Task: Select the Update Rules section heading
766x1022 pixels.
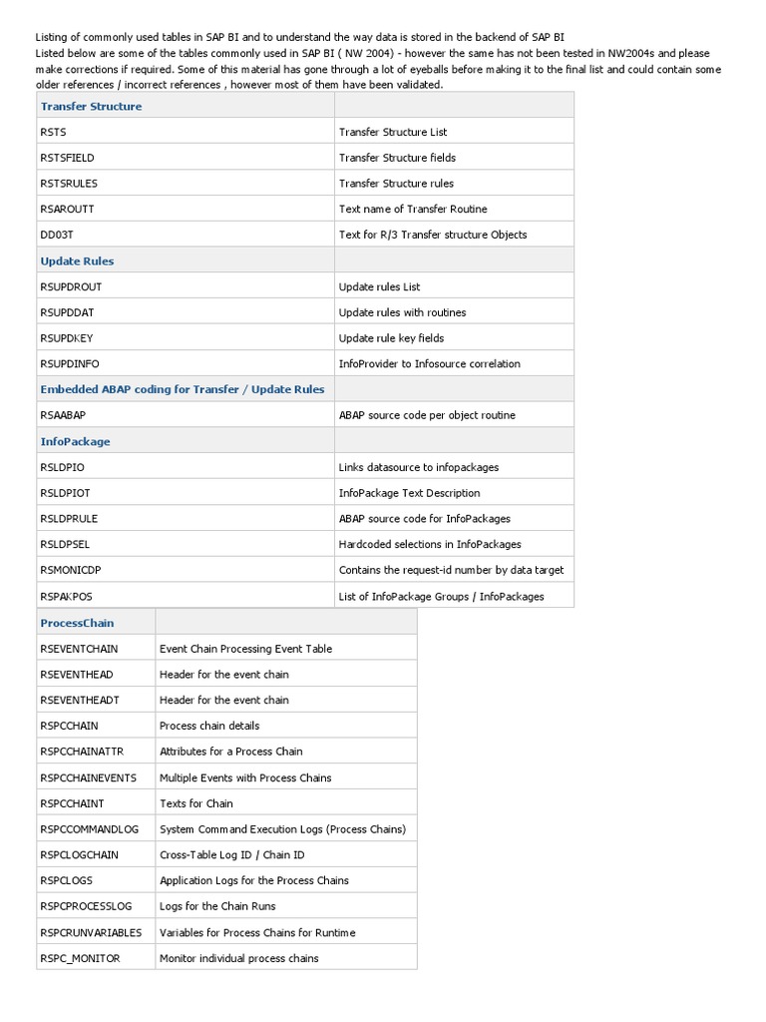Action: point(77,260)
